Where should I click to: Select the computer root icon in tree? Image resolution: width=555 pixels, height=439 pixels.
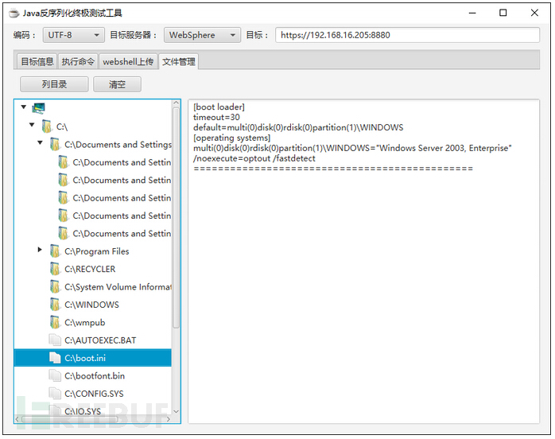(x=38, y=108)
